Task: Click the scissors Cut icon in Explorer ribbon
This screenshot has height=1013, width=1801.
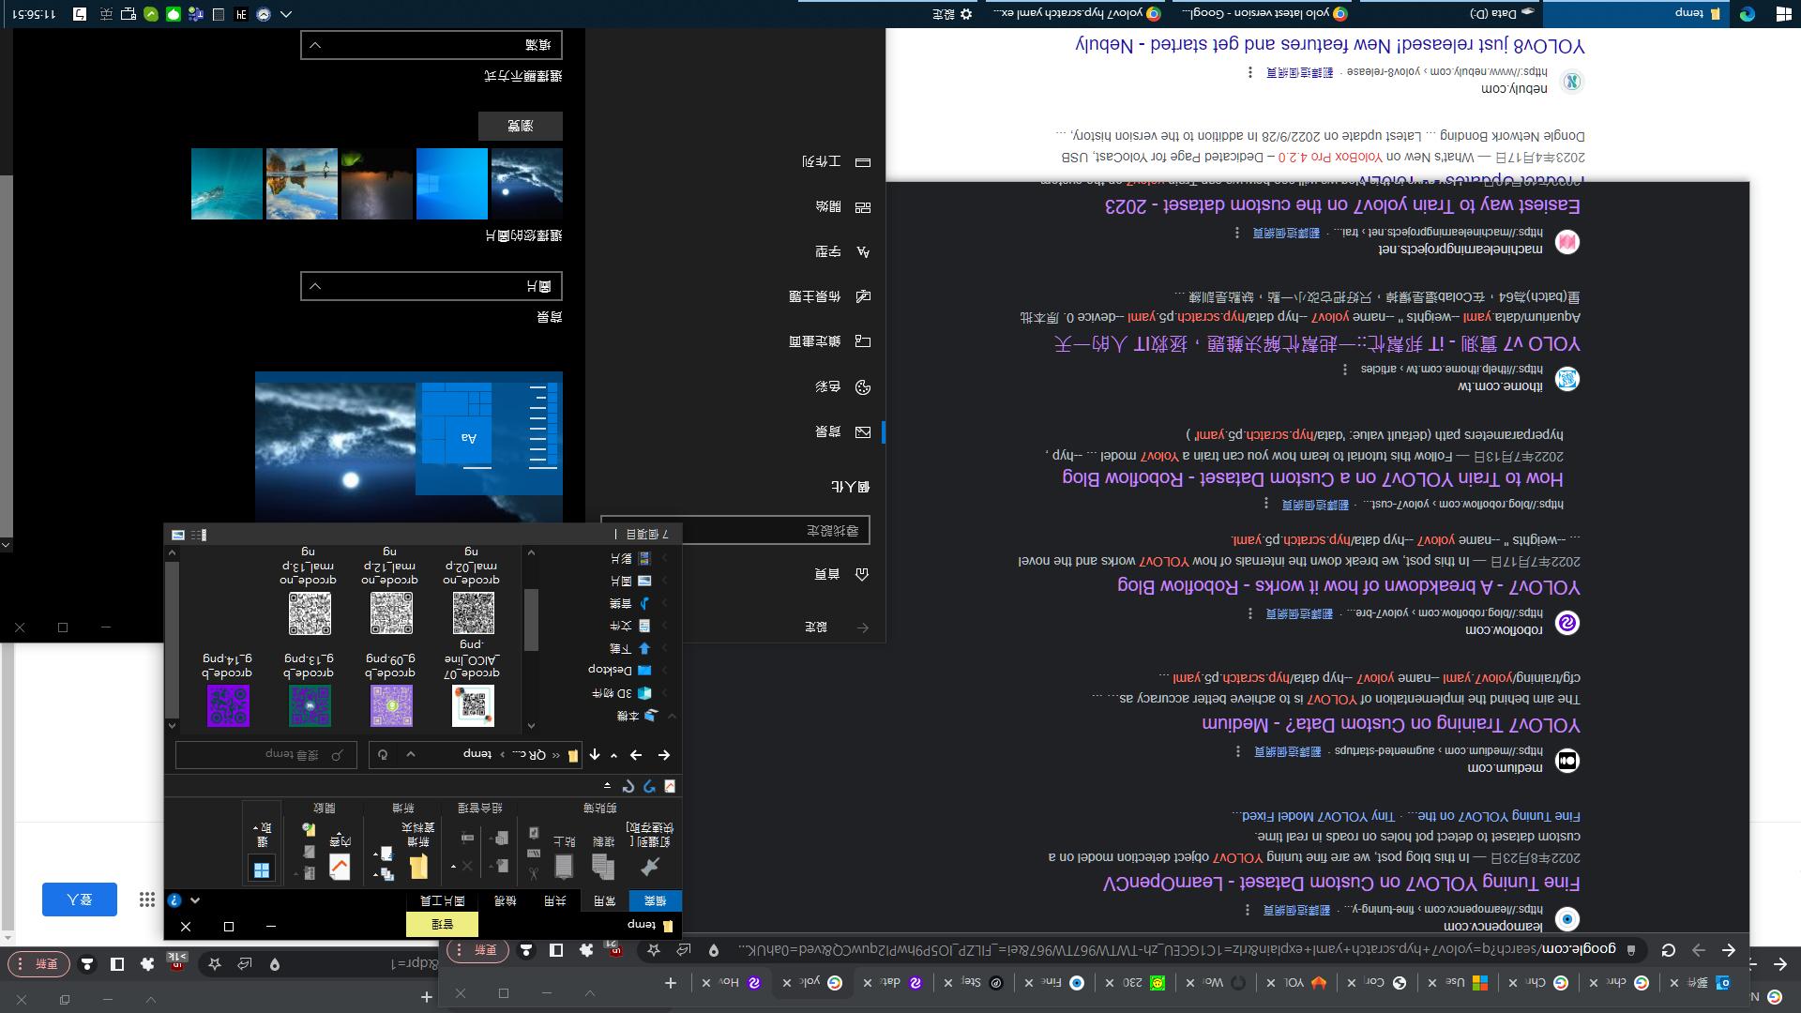Action: tap(533, 873)
